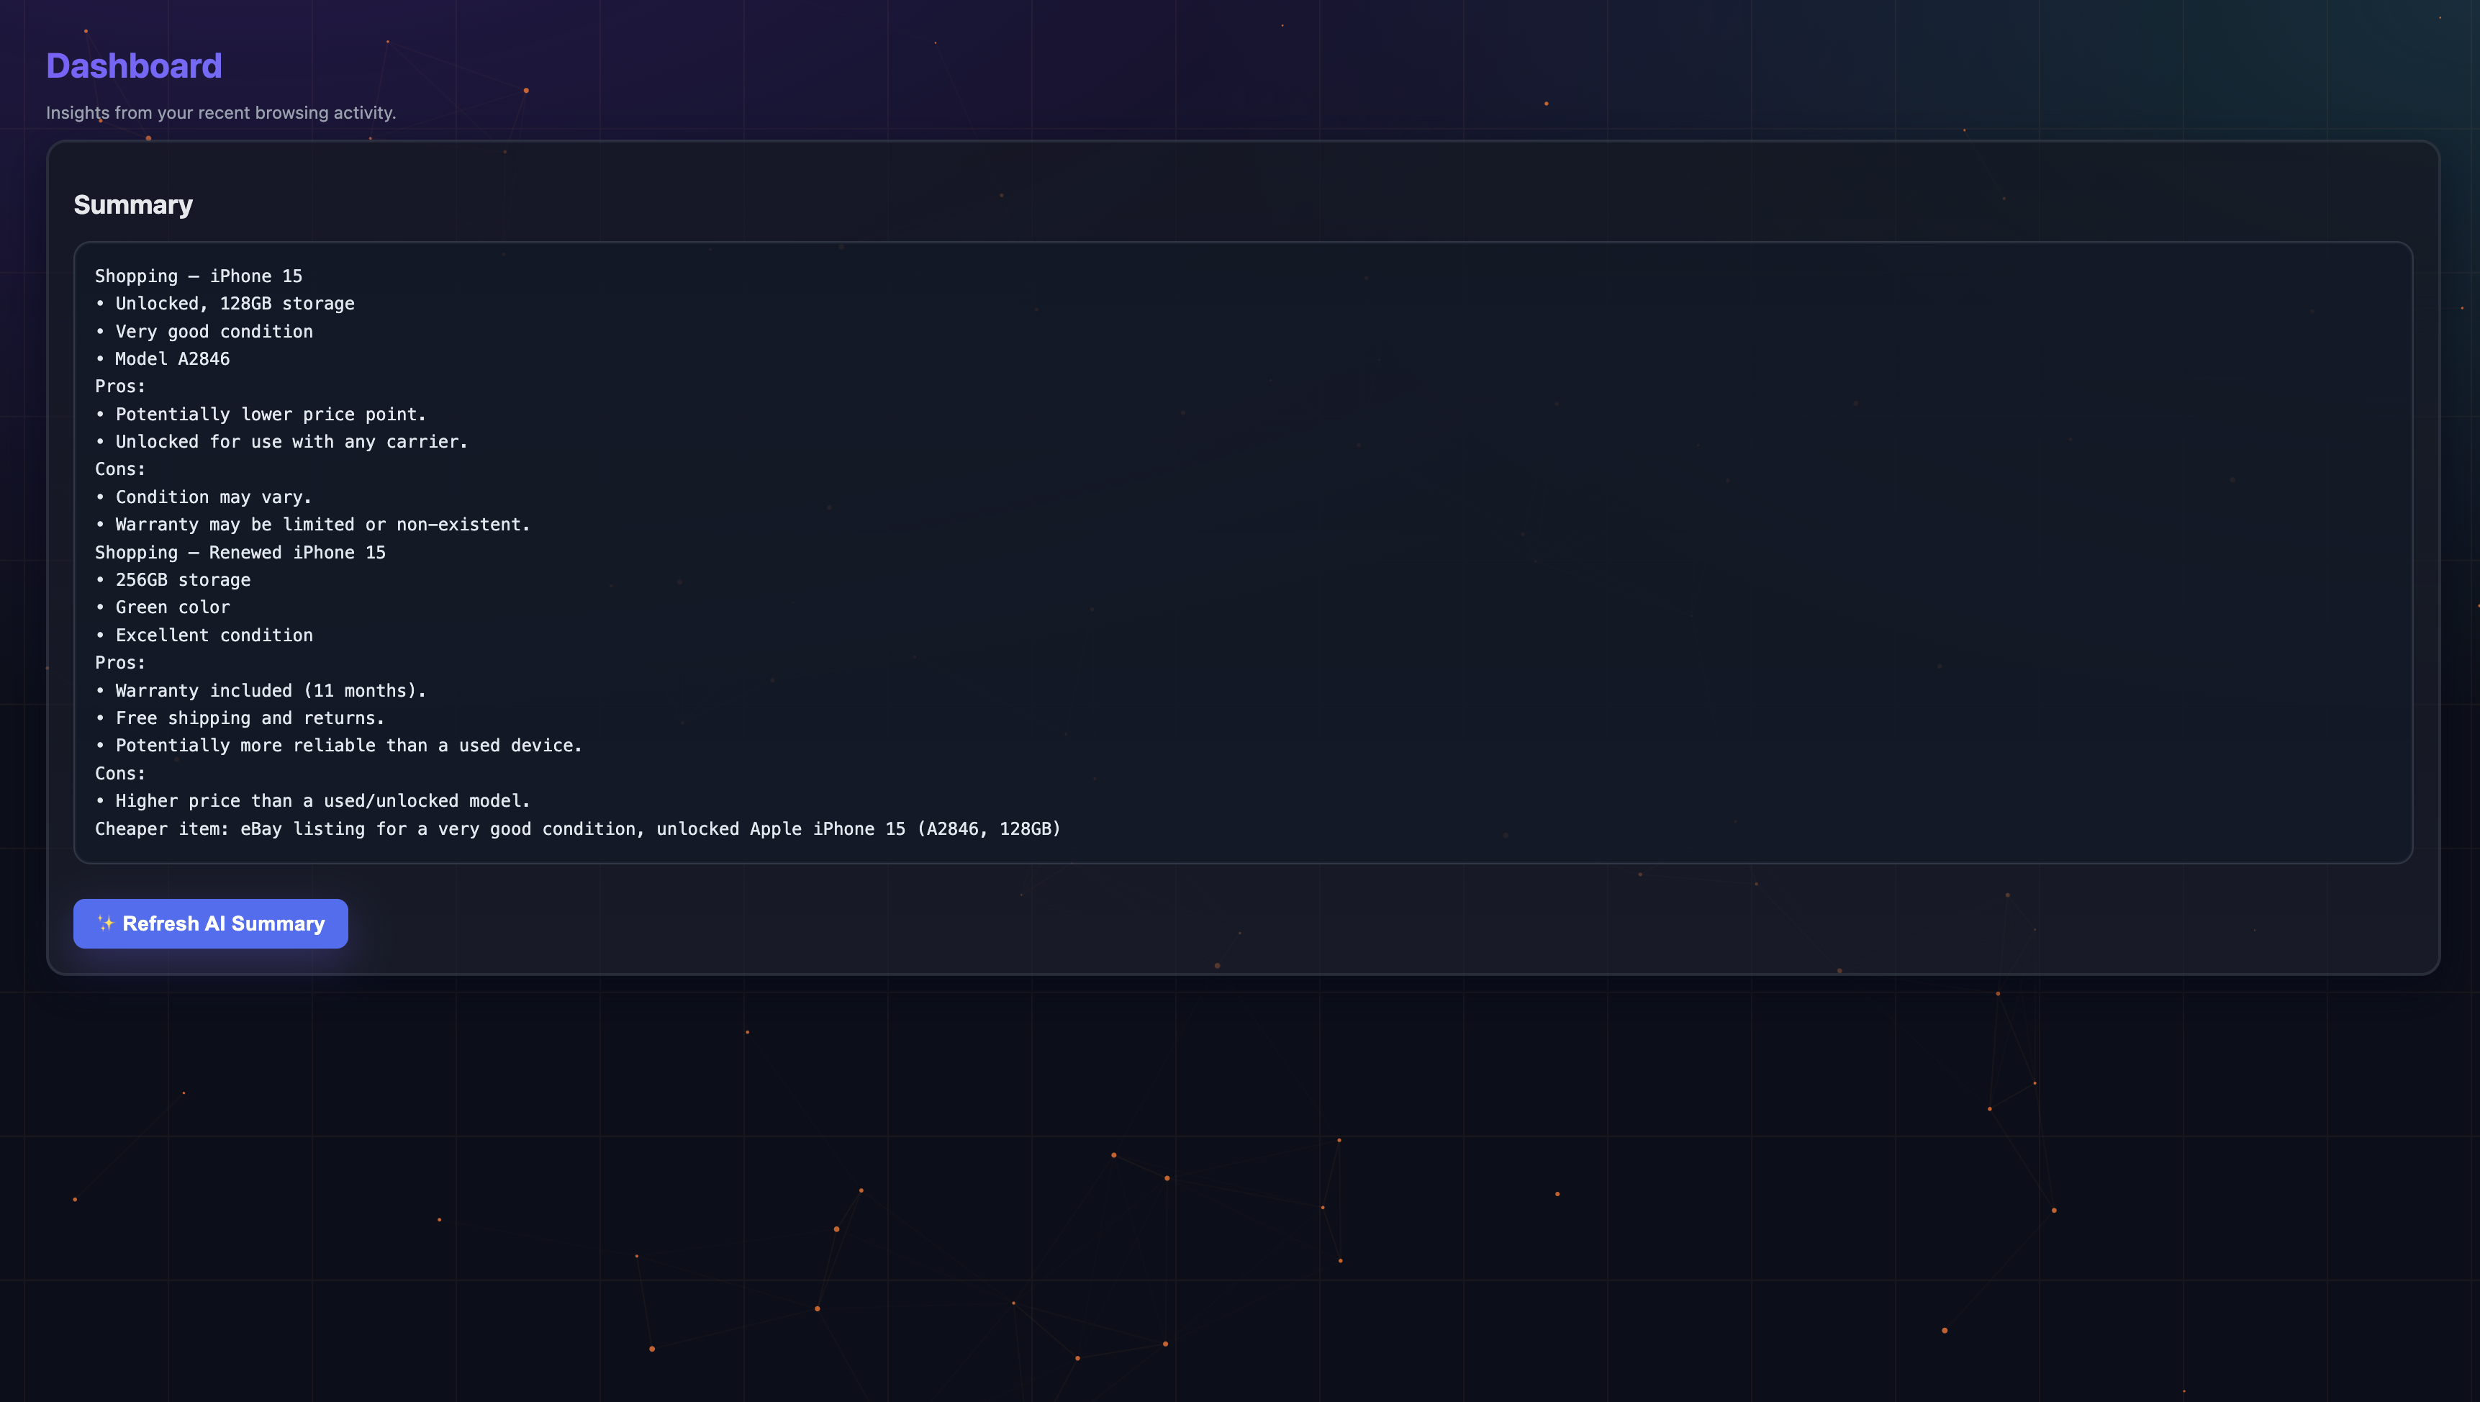Viewport: 2480px width, 1402px height.
Task: Click the sparkle icon on Refresh button
Action: point(106,923)
